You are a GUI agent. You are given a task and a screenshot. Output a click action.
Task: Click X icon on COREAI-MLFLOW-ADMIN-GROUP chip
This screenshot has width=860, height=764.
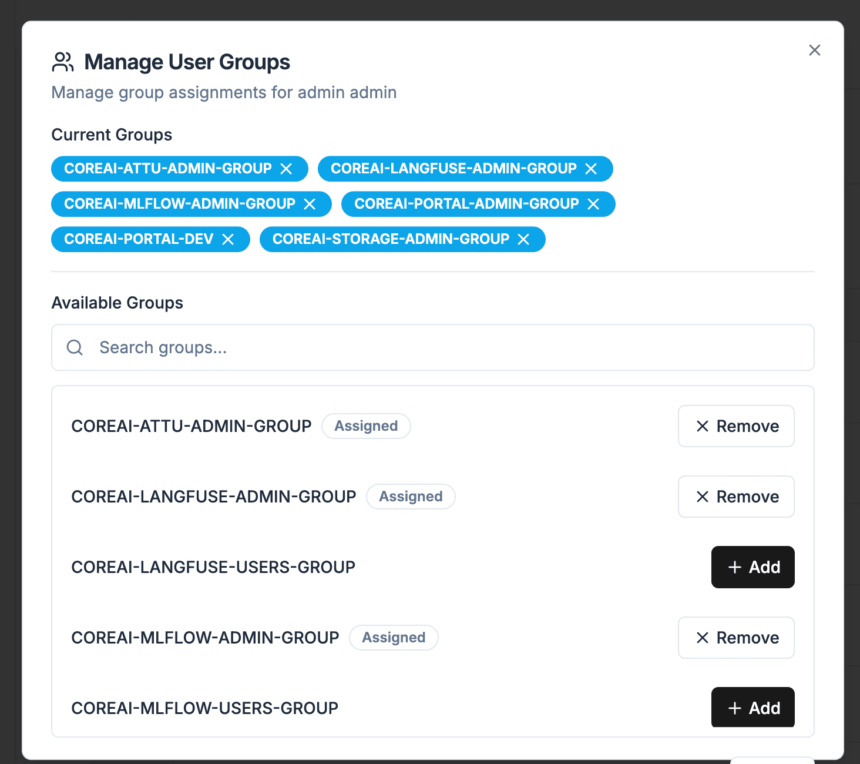click(x=310, y=205)
